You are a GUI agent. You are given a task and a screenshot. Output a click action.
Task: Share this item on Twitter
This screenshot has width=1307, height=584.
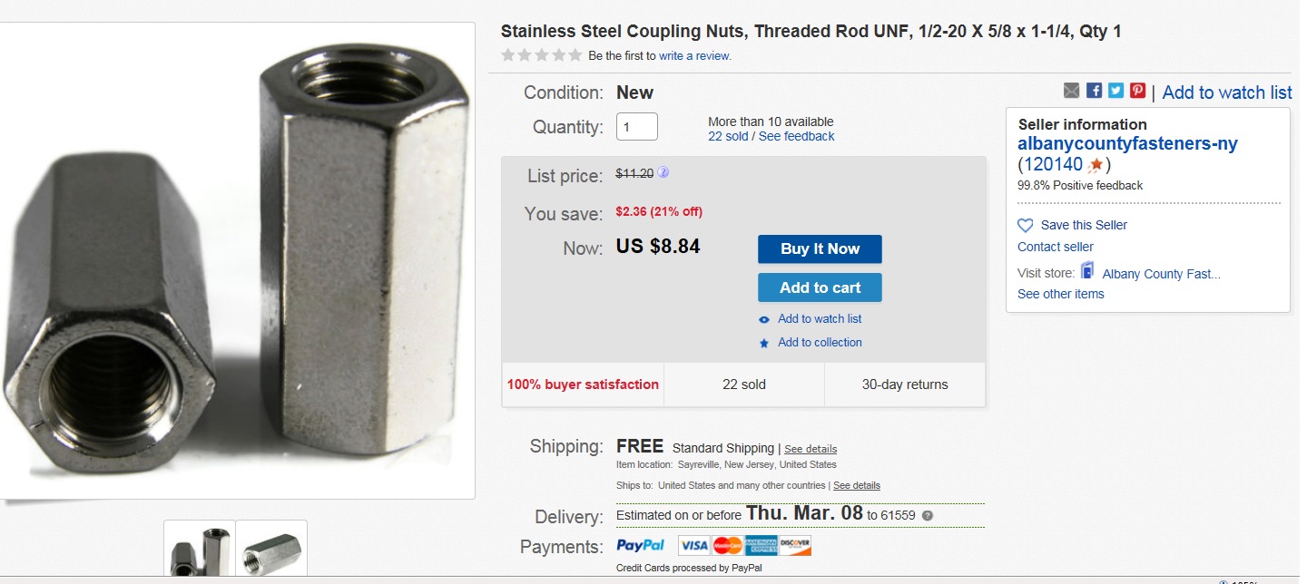[1115, 91]
